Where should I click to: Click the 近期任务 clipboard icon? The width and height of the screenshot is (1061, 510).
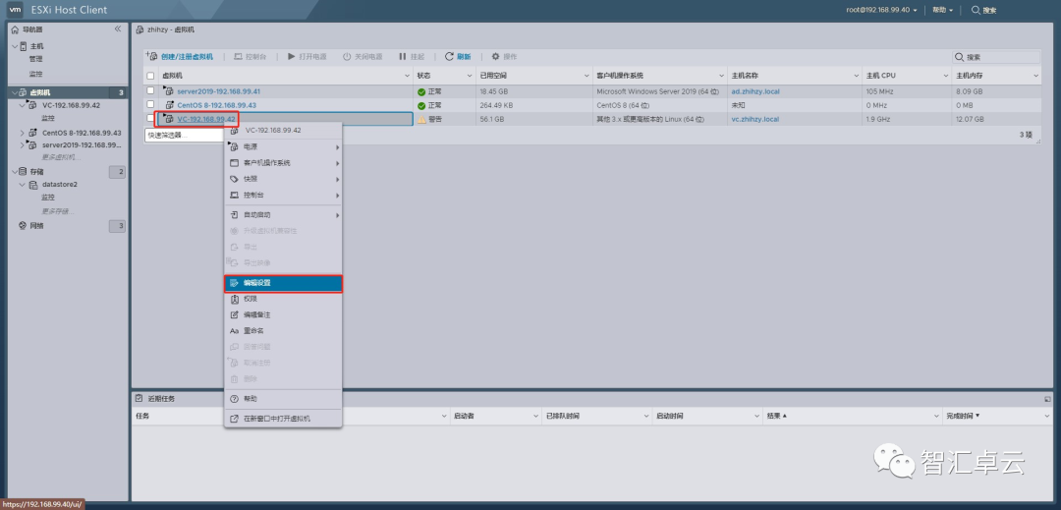coord(140,398)
